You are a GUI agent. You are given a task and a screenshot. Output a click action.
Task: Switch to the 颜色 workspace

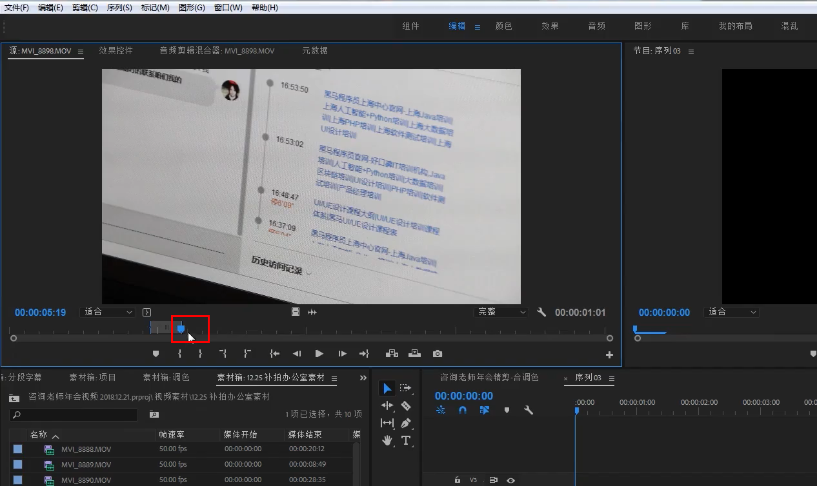coord(504,26)
